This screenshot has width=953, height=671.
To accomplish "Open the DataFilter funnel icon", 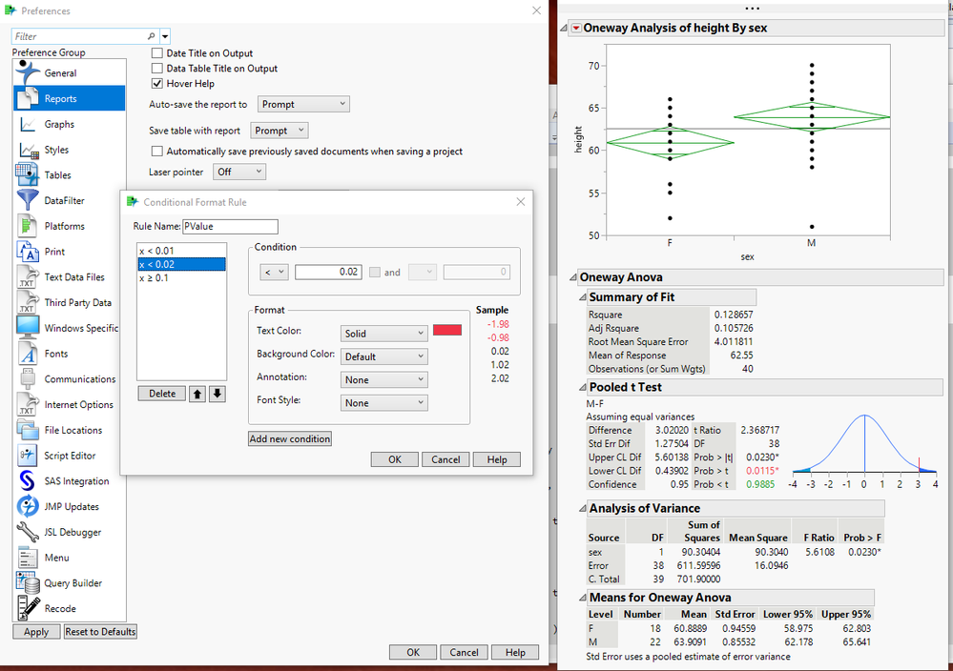I will (x=28, y=200).
